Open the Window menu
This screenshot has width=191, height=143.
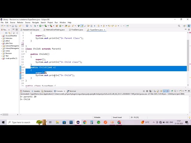click(x=63, y=23)
